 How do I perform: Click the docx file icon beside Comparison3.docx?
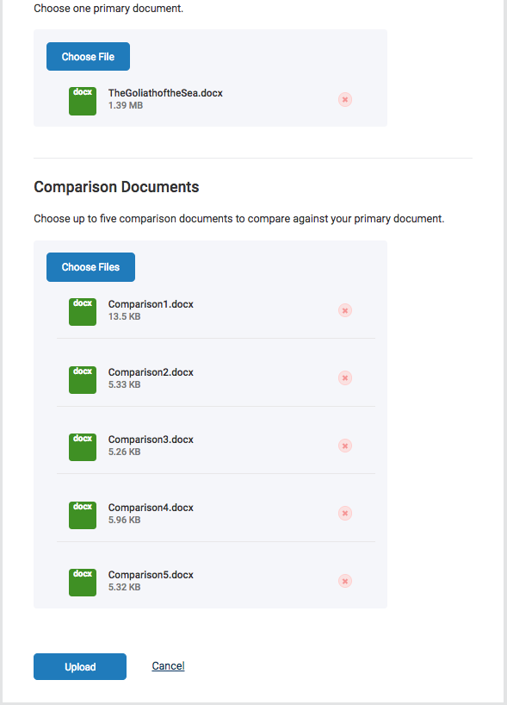[x=83, y=447]
